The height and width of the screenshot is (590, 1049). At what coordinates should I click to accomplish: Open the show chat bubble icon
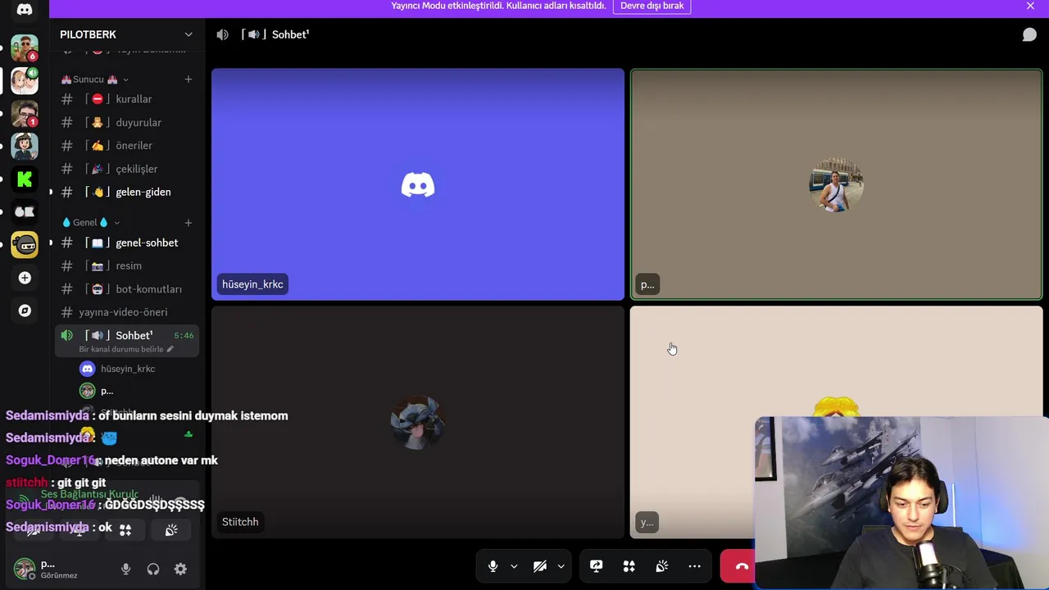(x=1029, y=34)
